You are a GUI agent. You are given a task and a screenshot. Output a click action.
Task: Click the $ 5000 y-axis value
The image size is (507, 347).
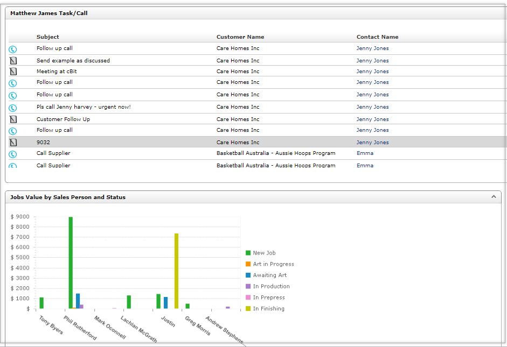point(20,257)
